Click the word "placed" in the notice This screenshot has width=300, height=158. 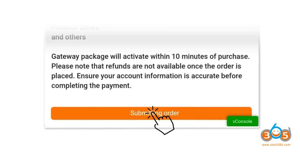pyautogui.click(x=62, y=76)
